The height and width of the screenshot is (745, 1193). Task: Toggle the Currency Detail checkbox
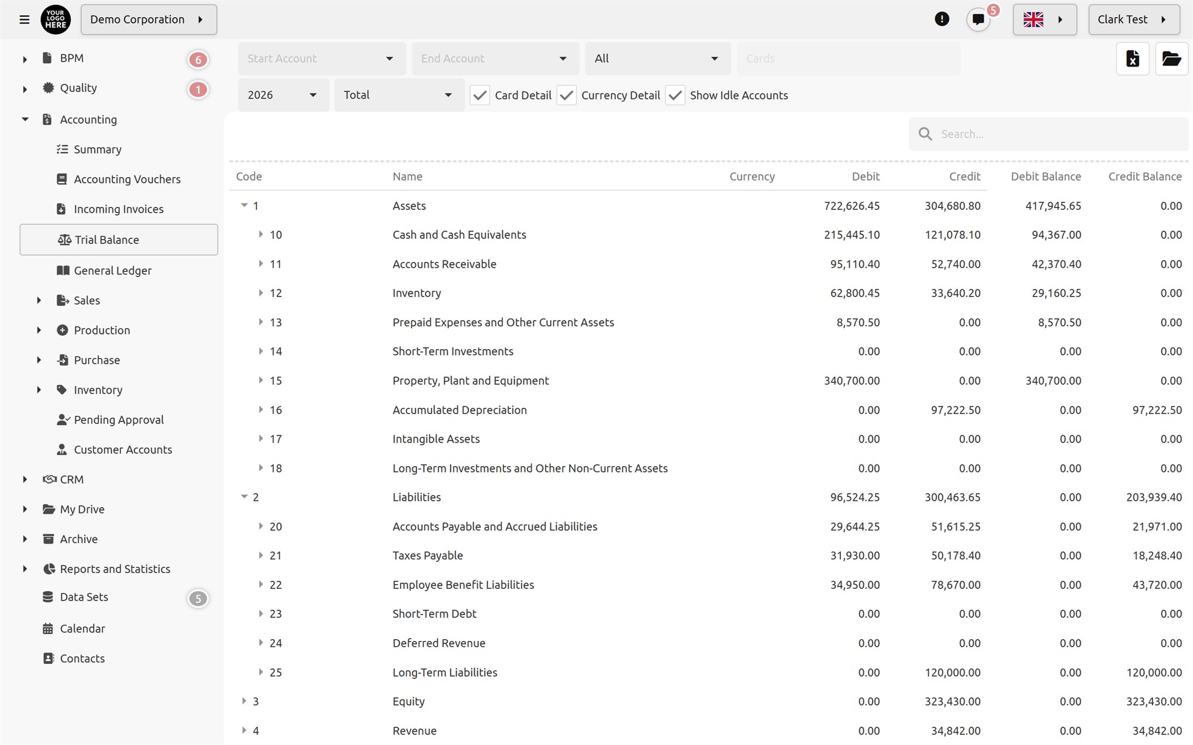566,95
